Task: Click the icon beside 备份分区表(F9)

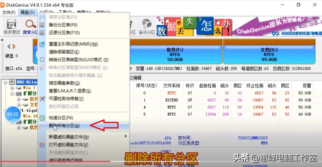Action: point(42,25)
